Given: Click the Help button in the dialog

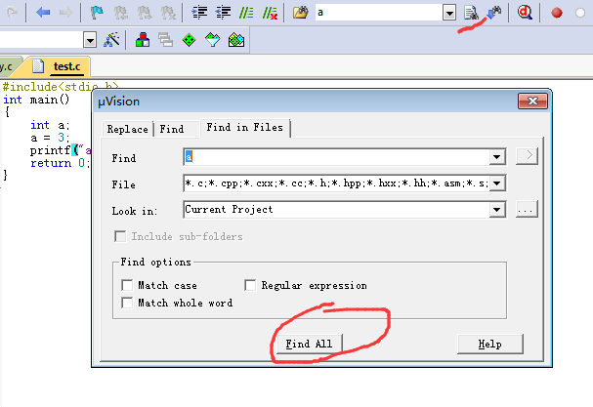Looking at the screenshot, I should [x=490, y=344].
